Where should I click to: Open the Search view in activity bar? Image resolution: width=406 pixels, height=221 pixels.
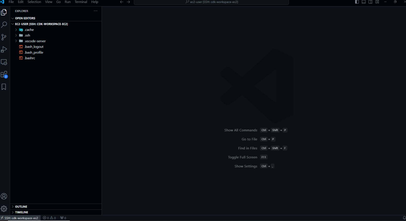coord(4,25)
